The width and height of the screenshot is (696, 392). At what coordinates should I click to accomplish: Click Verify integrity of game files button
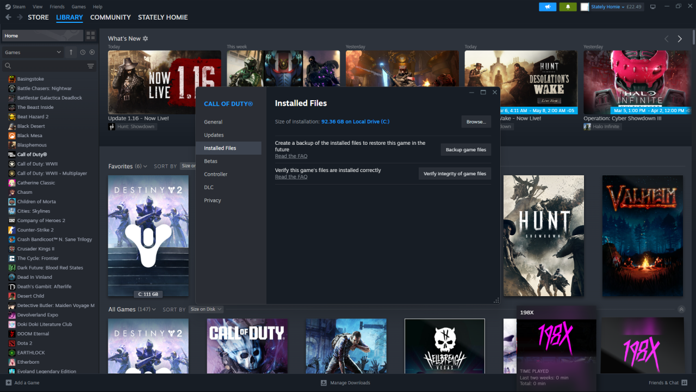(x=455, y=174)
